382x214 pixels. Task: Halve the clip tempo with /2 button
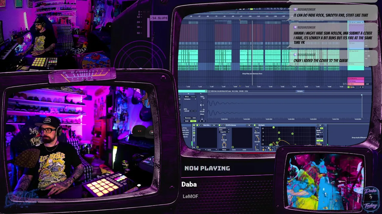click(192, 111)
